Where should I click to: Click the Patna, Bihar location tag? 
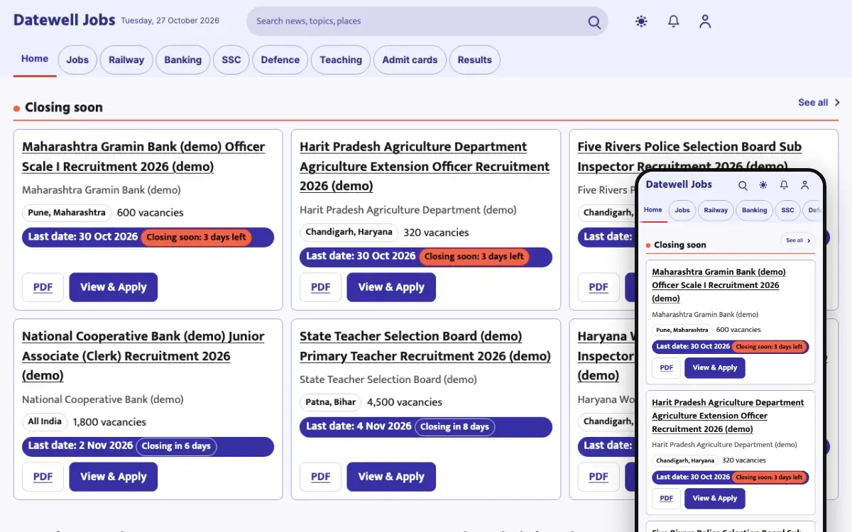click(331, 402)
